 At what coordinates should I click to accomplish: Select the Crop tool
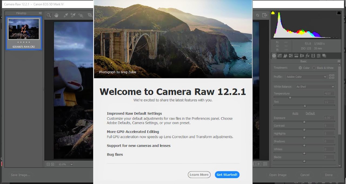90,15
